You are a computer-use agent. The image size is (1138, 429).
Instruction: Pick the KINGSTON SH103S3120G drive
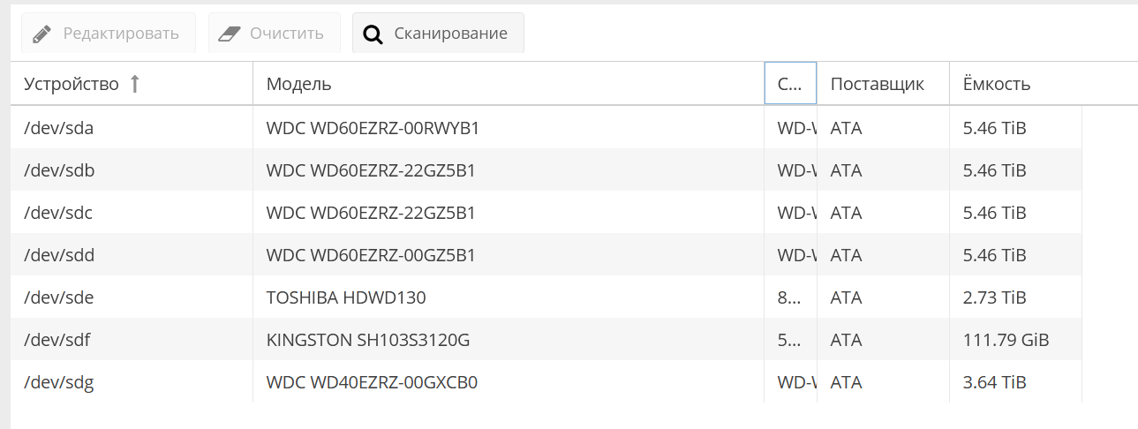click(368, 340)
